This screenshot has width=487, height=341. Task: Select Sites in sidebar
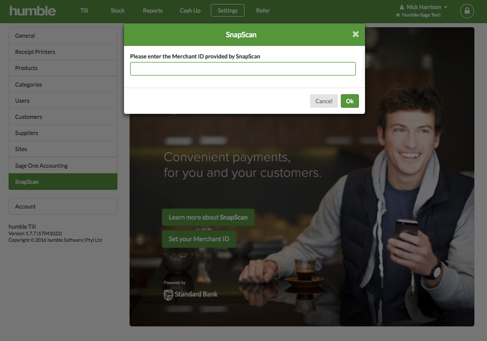63,149
